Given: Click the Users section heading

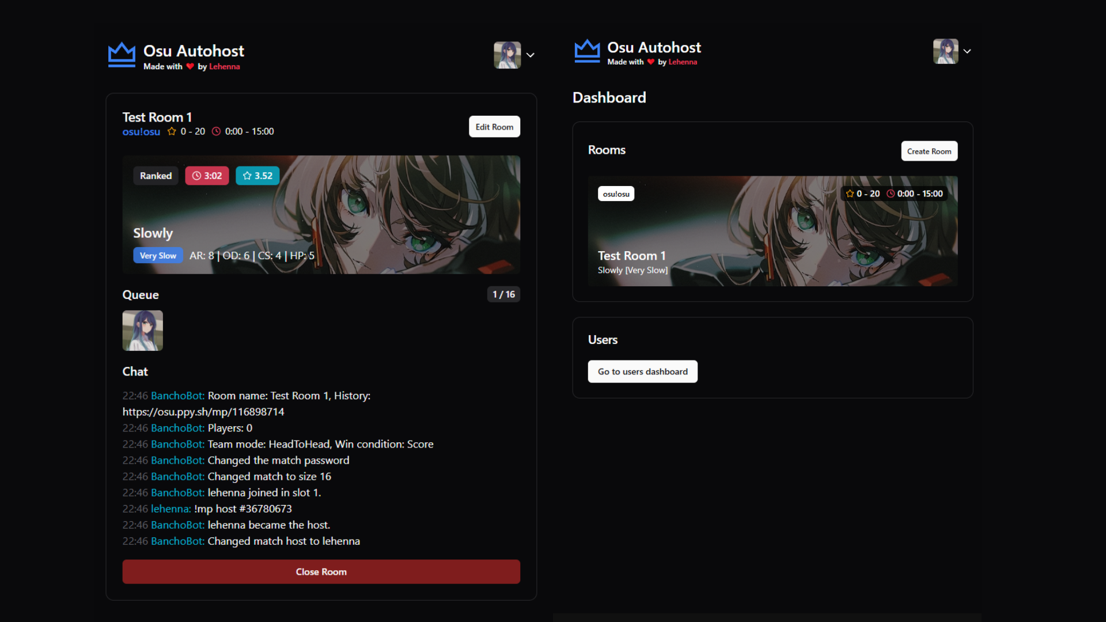Looking at the screenshot, I should coord(603,340).
